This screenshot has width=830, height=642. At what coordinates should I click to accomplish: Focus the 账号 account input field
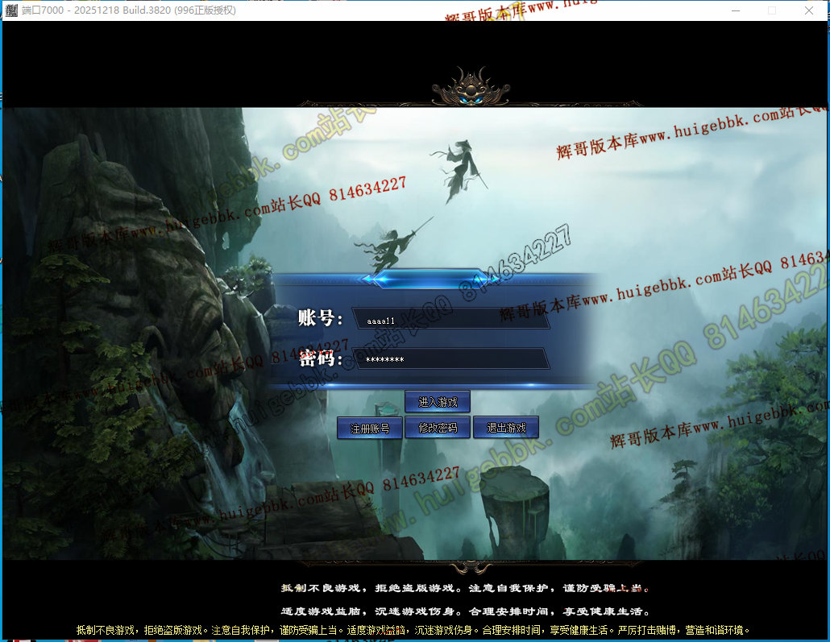pyautogui.click(x=451, y=319)
